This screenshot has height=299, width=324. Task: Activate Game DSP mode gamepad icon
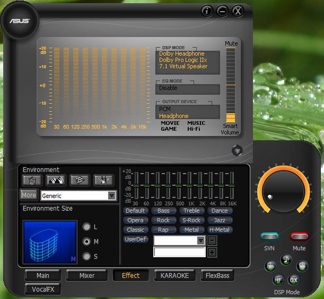coord(270,266)
